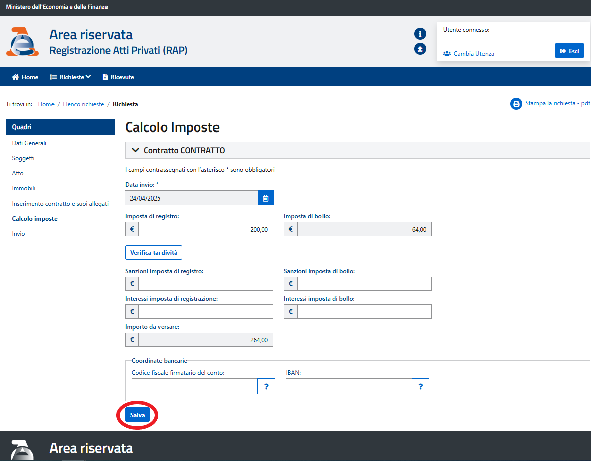
Task: Open the Richieste dropdown menu
Action: [71, 77]
